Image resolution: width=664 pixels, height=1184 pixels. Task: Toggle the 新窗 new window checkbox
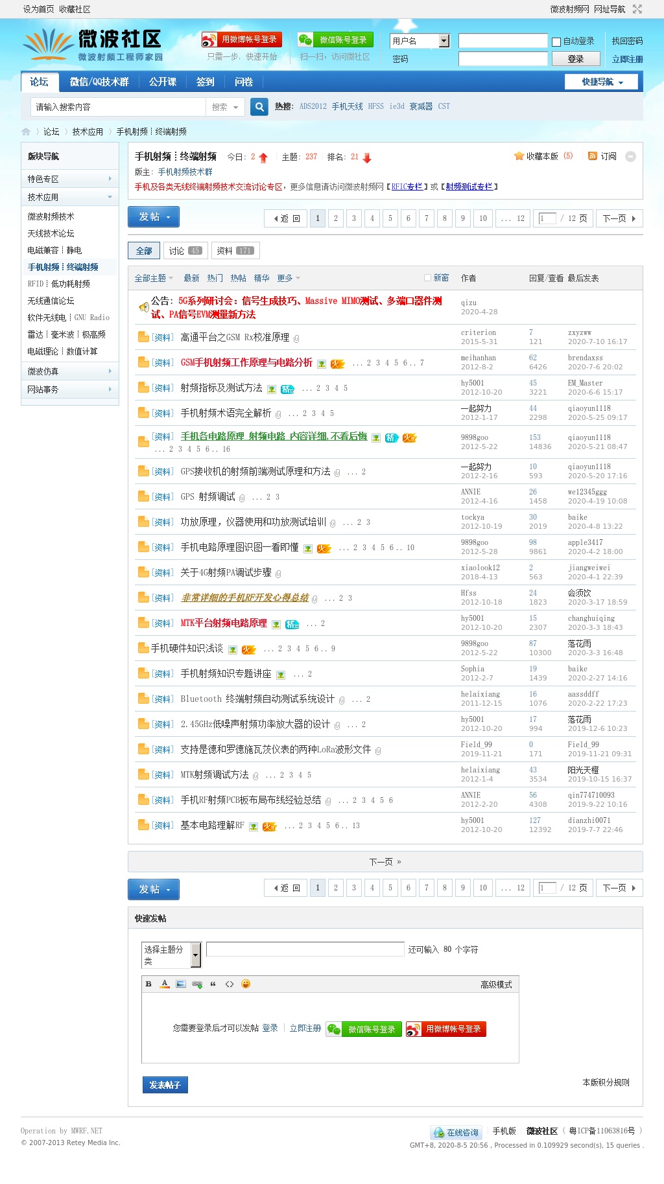click(427, 277)
